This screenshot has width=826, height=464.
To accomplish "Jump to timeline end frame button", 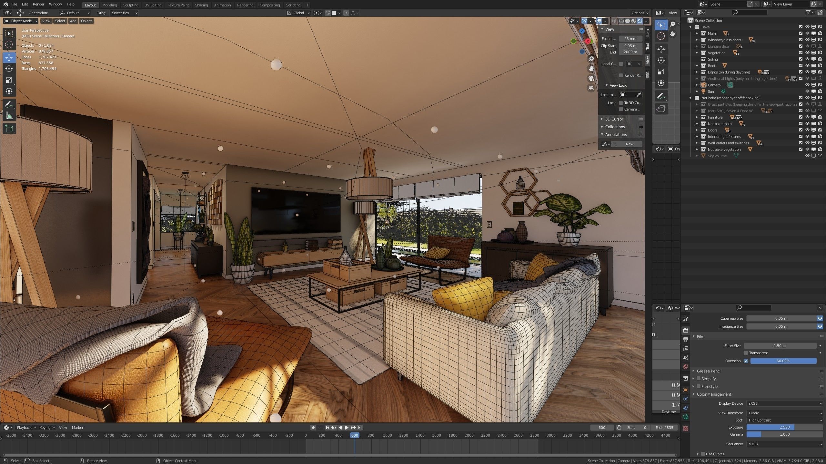I will tap(360, 428).
